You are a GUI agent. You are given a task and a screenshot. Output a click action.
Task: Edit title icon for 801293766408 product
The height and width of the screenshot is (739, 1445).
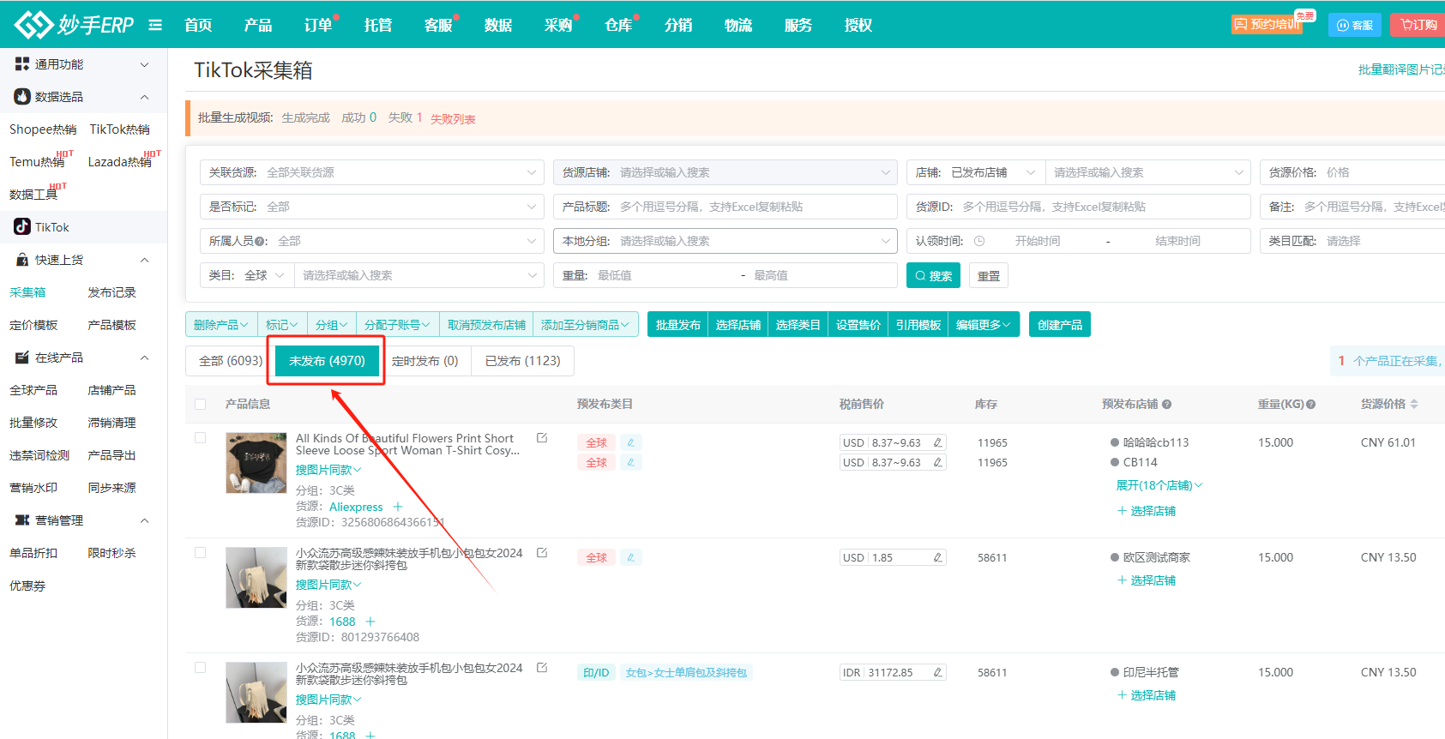pos(542,553)
